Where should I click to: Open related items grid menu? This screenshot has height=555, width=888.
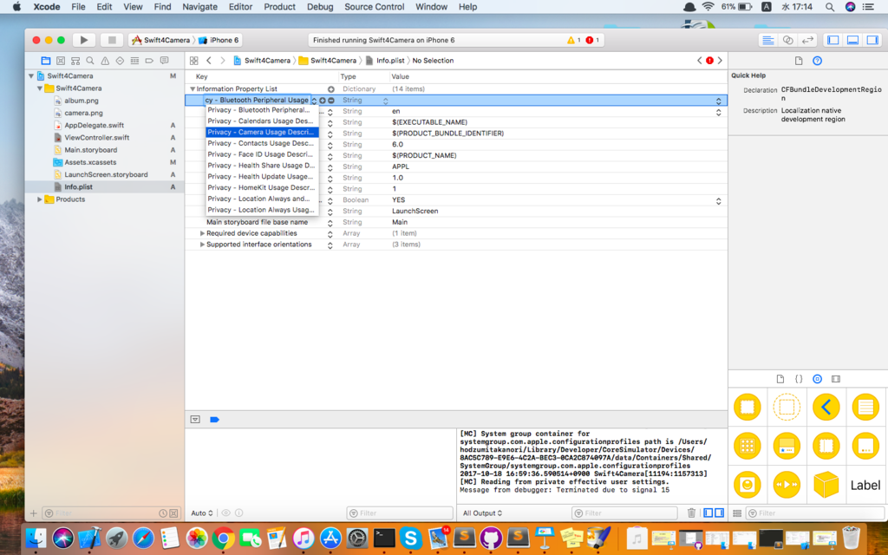pos(193,61)
